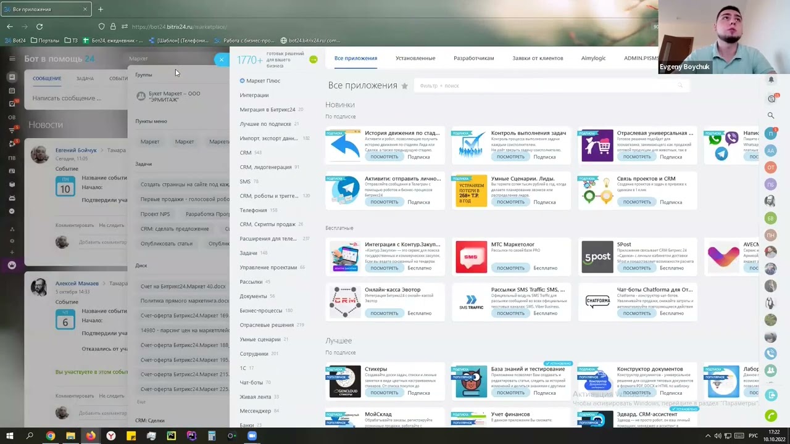Focus the Фильтр + поиск field
The width and height of the screenshot is (790, 444).
pyautogui.click(x=552, y=86)
